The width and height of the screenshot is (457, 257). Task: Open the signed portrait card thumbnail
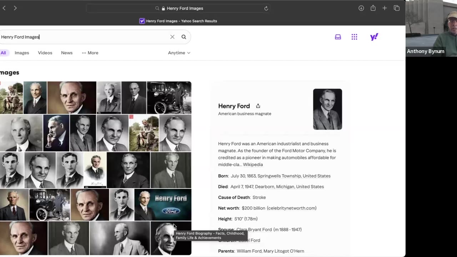coord(95,170)
